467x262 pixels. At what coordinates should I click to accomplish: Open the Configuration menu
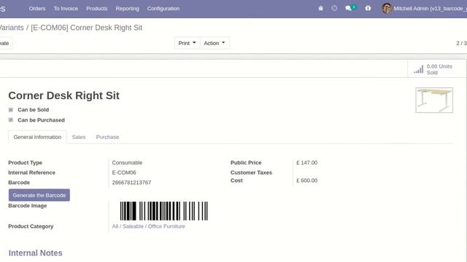coord(163,9)
